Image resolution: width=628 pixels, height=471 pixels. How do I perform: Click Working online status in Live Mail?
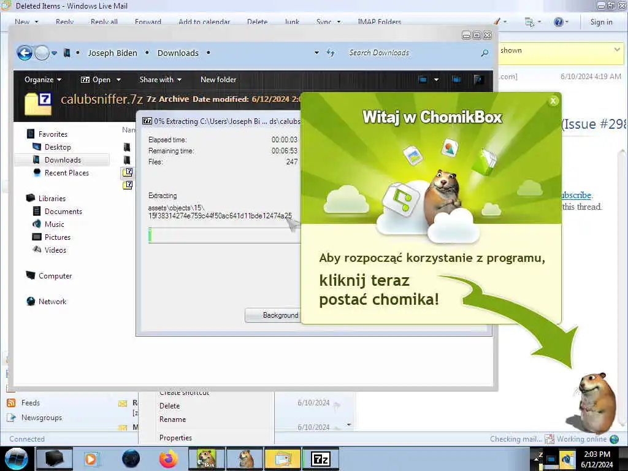pos(581,439)
